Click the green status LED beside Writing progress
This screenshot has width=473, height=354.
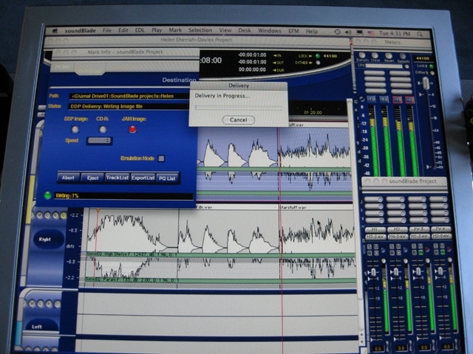click(47, 195)
